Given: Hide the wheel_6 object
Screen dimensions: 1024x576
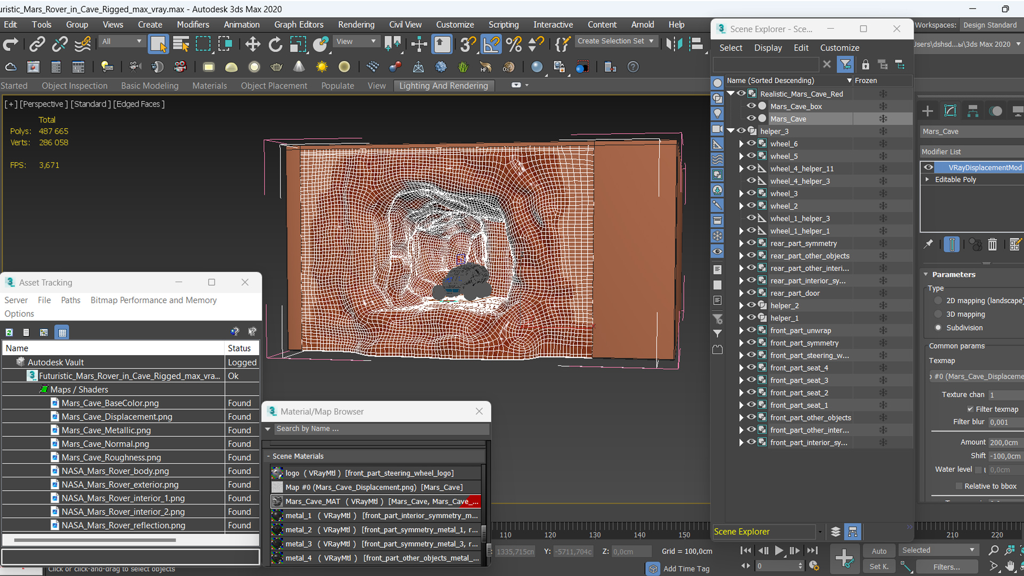Looking at the screenshot, I should pyautogui.click(x=751, y=143).
